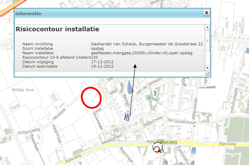249x165 pixels.
Task: Click the 'informatie' window title bar text
Action: pyautogui.click(x=28, y=14)
